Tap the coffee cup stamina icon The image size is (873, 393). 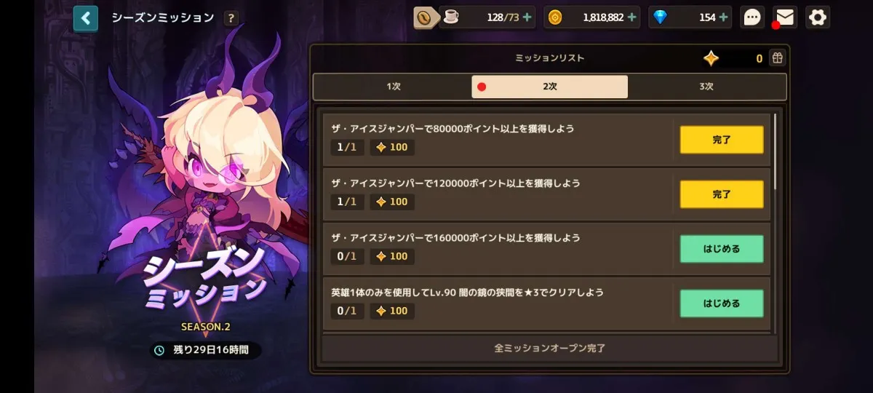click(451, 17)
